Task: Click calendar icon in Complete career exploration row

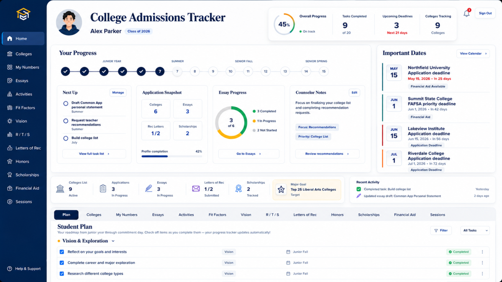Action: pyautogui.click(x=288, y=263)
